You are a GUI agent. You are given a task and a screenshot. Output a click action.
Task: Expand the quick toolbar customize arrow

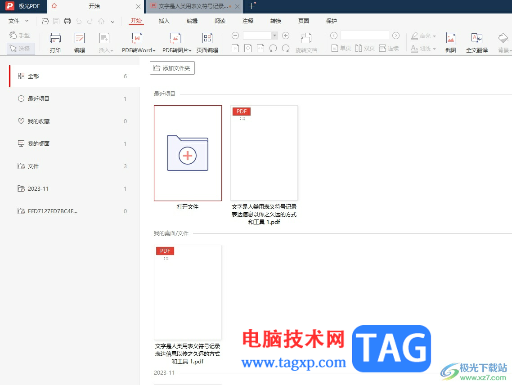tap(112, 21)
